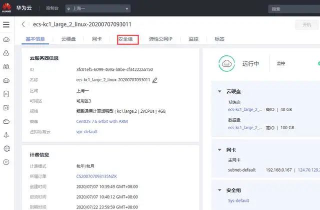Click the first cloud icon in sidebar
Screen dimensions: 320x210
(x=6, y=39)
